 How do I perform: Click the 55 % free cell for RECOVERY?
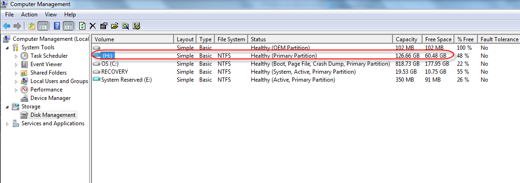point(463,72)
